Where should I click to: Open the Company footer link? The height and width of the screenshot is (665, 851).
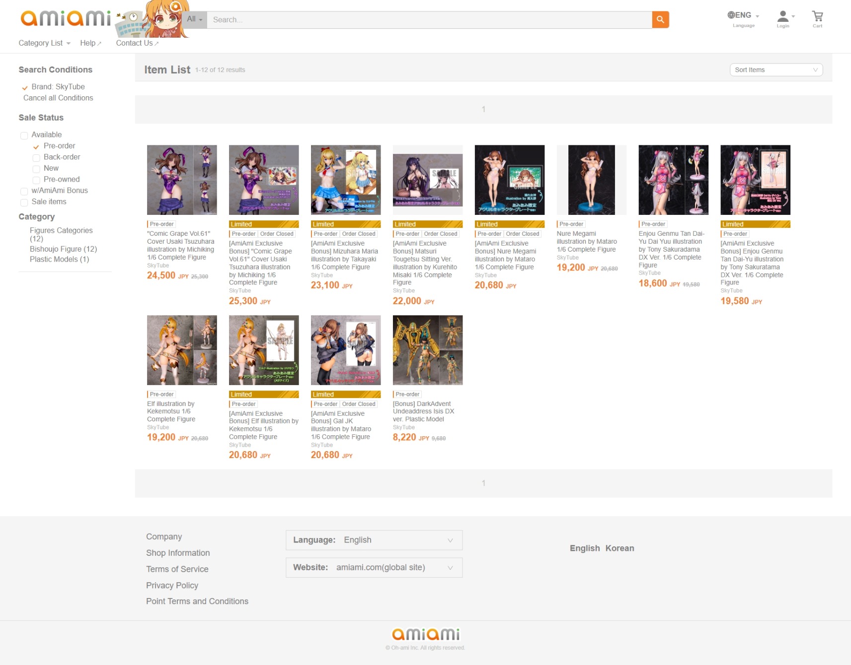[164, 536]
